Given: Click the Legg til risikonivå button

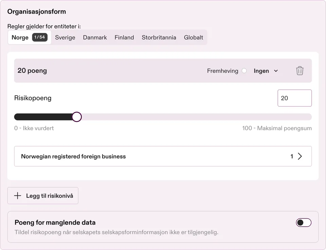Looking at the screenshot, I should (x=43, y=196).
